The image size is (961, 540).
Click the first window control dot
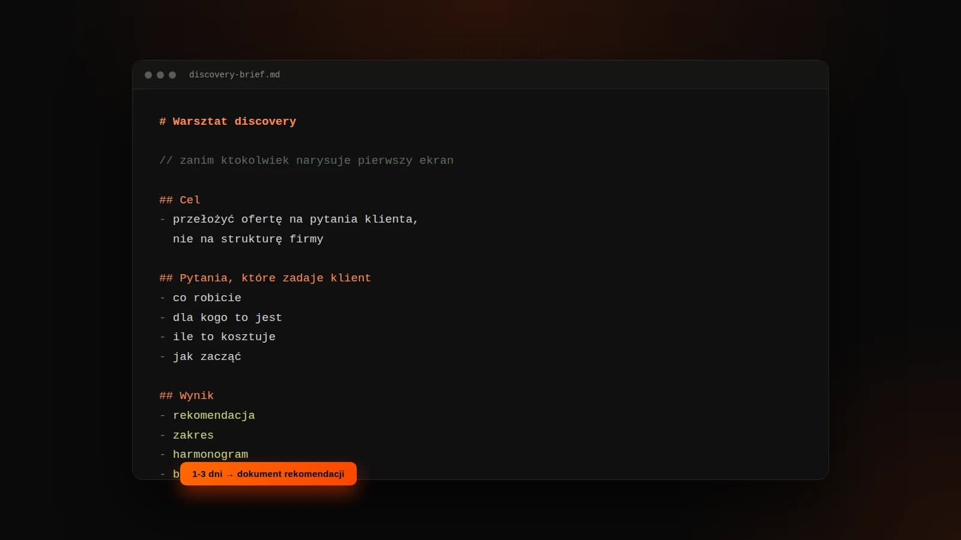[x=148, y=75]
